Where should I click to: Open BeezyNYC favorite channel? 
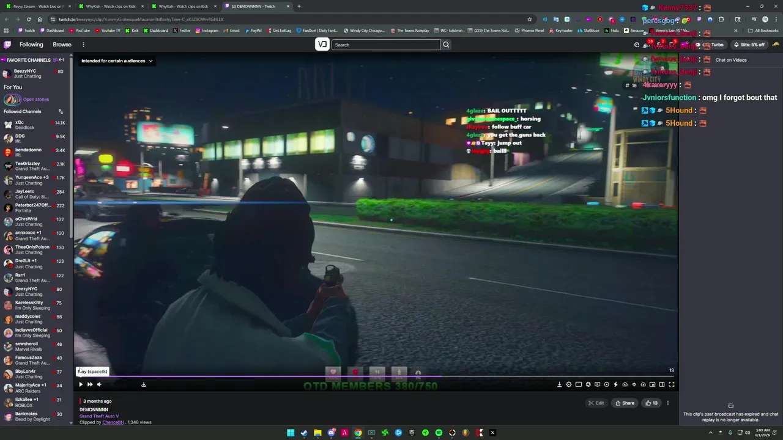coord(35,73)
